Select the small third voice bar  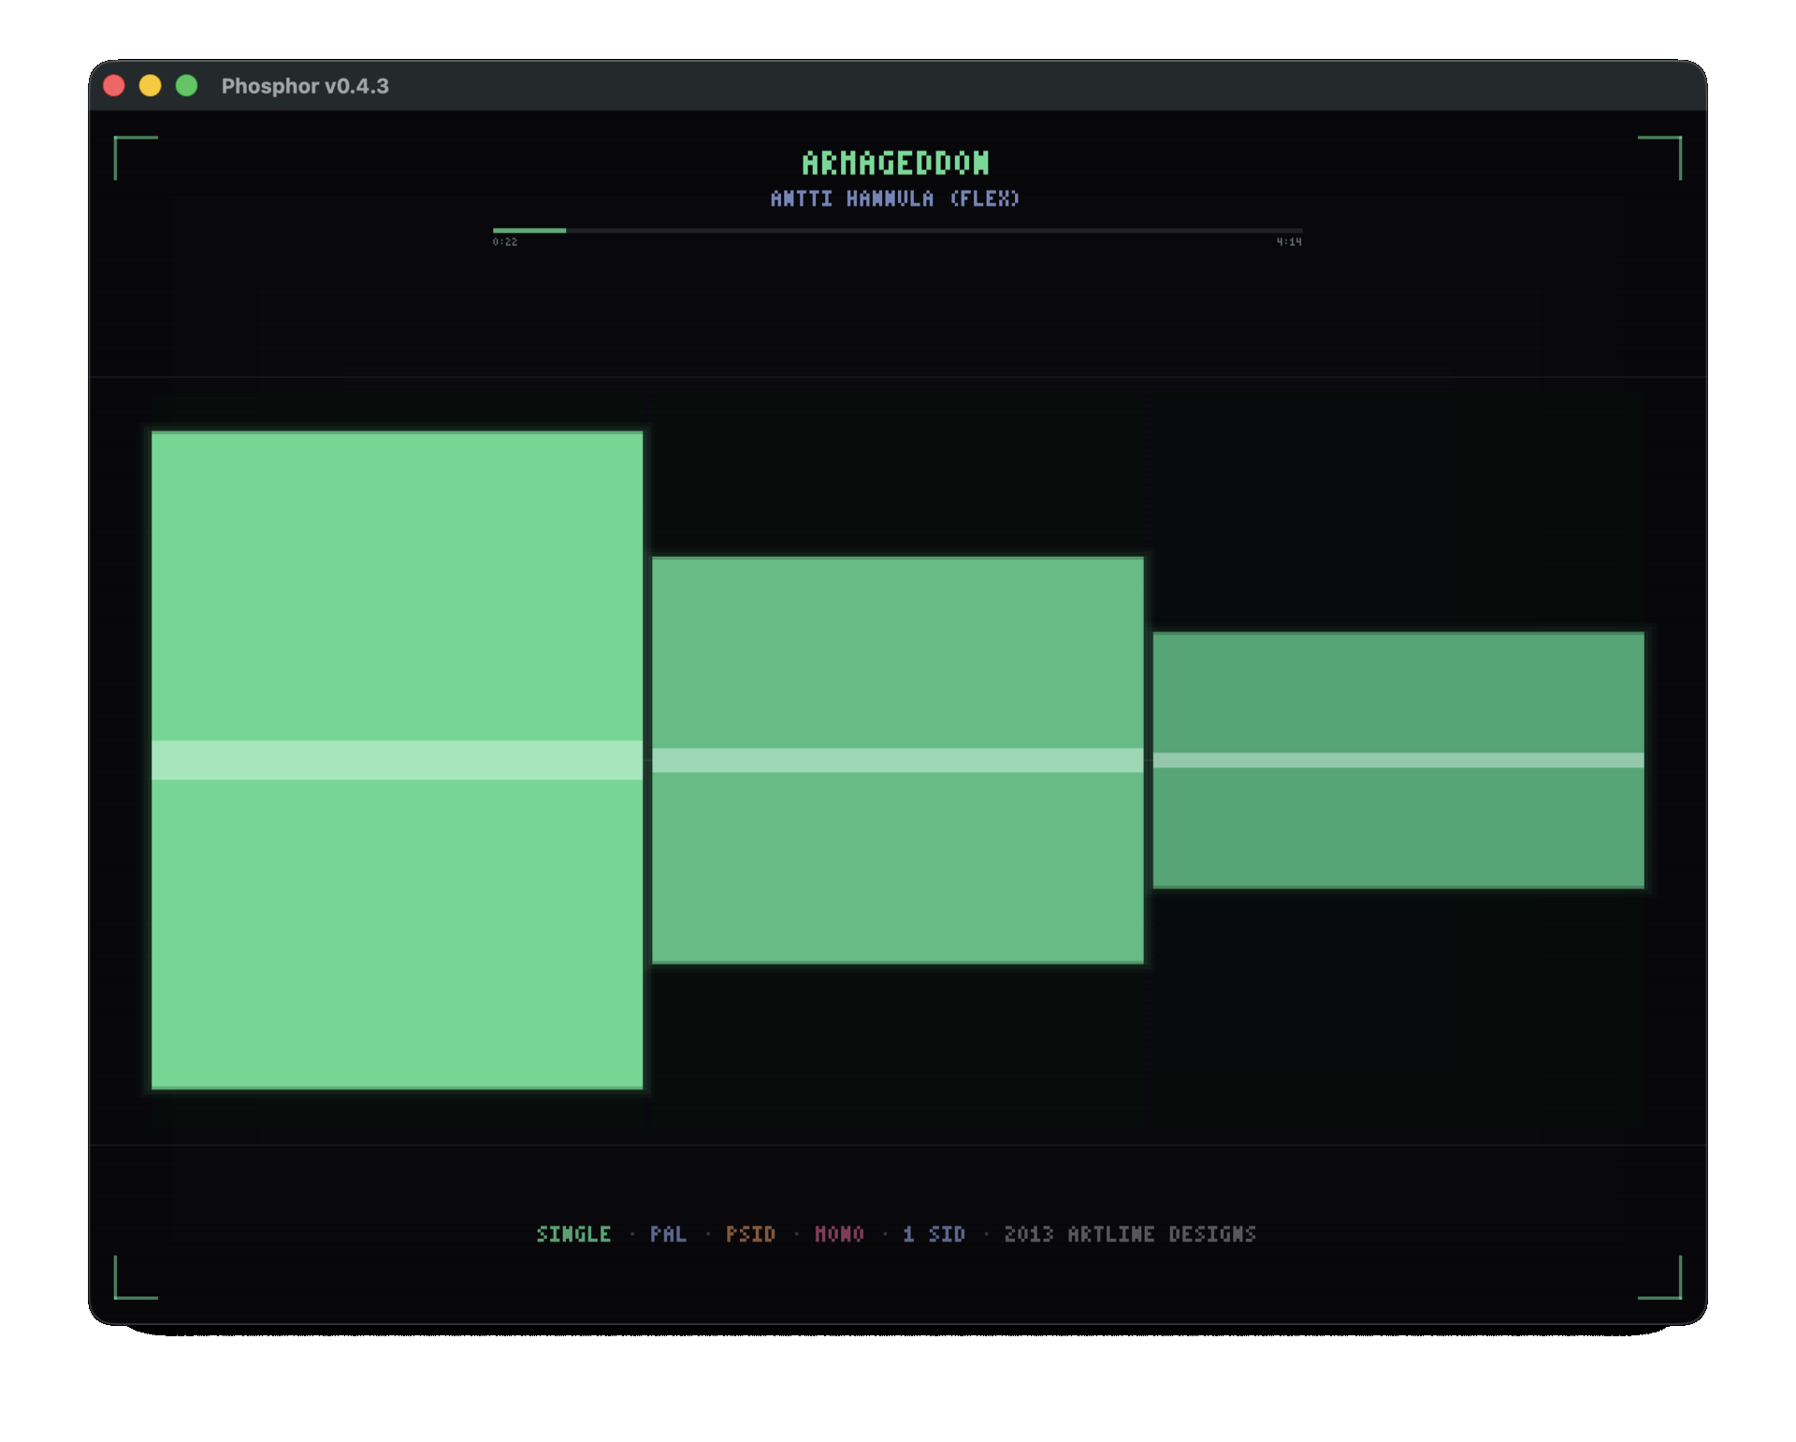[1398, 760]
